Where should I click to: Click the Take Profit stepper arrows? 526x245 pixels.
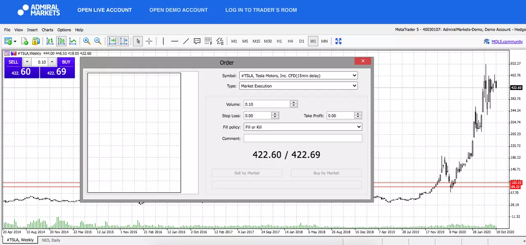(x=358, y=116)
